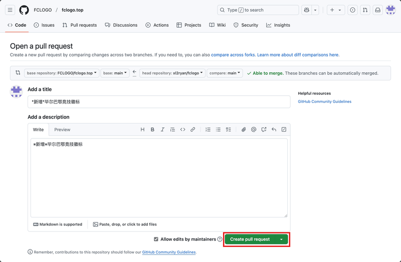The image size is (401, 262).
Task: Expand the base: main branch dropdown
Action: tap(115, 73)
